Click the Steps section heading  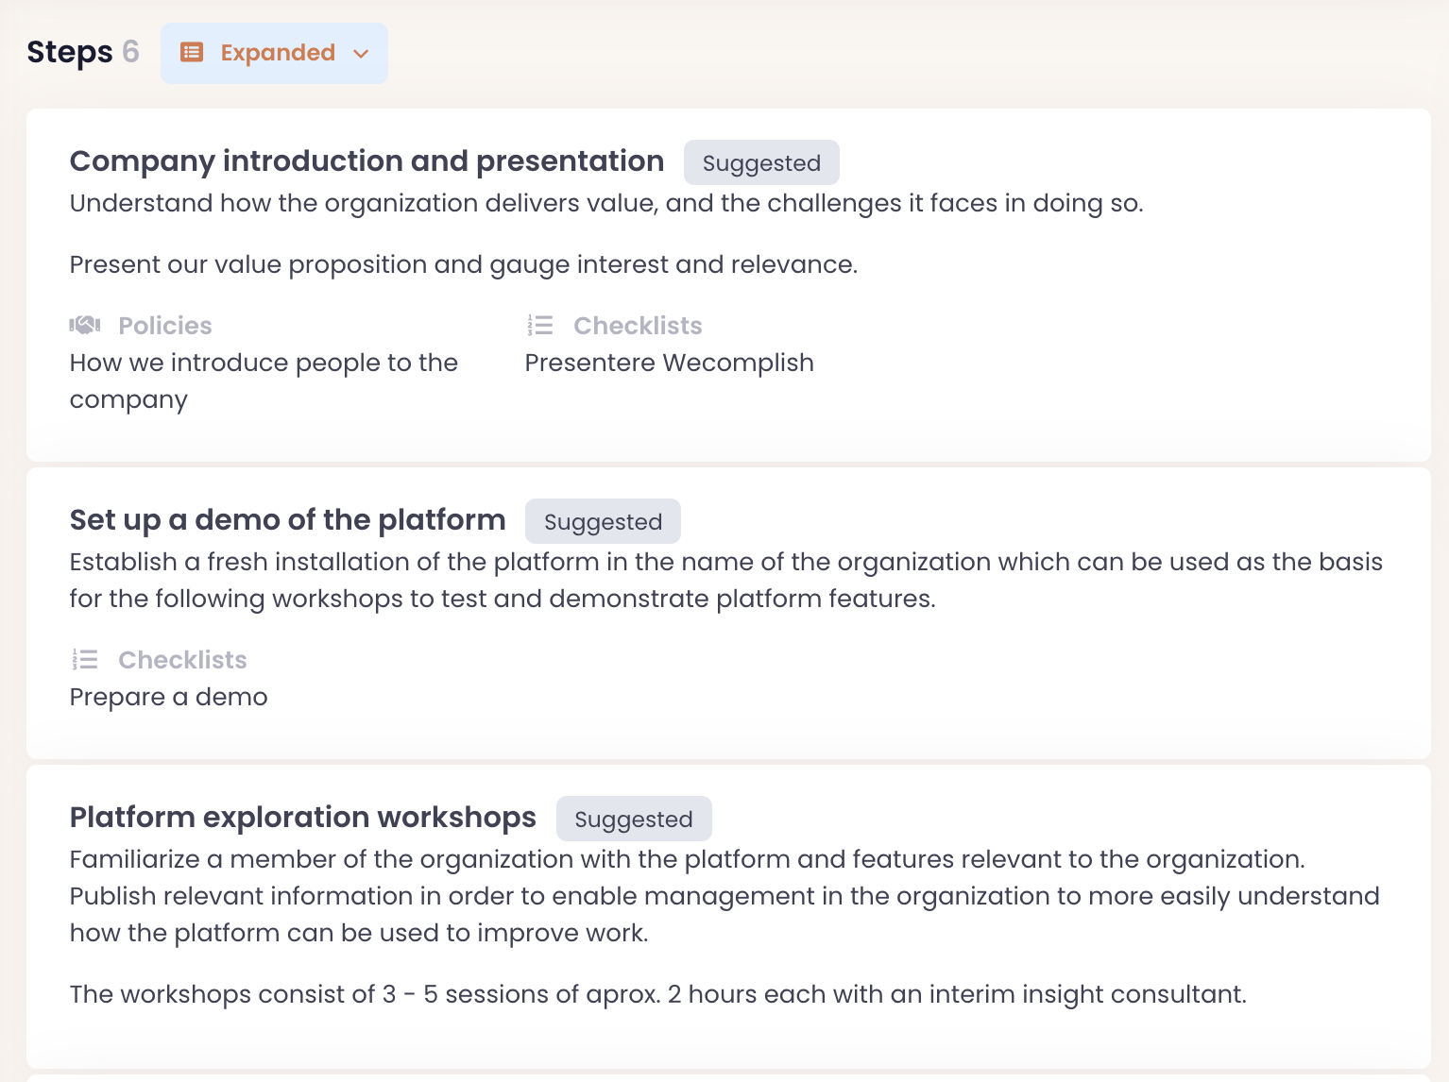(x=69, y=52)
